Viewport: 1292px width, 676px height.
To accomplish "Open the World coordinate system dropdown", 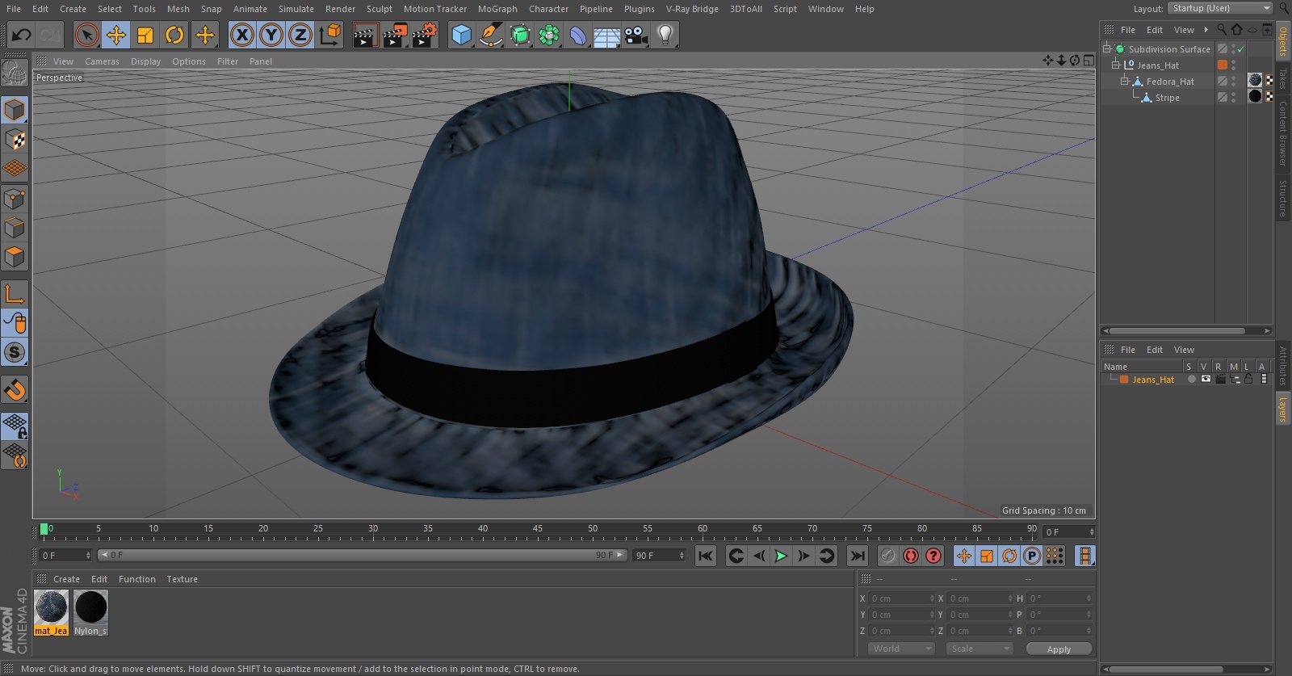I will coord(901,649).
